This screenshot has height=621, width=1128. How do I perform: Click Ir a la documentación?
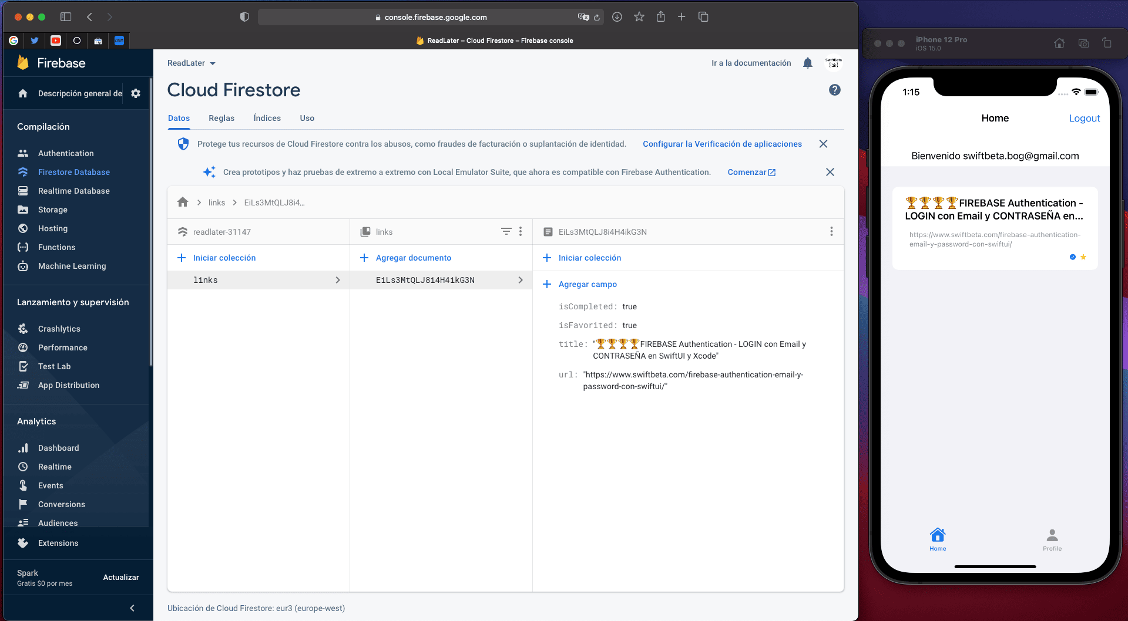coord(751,63)
